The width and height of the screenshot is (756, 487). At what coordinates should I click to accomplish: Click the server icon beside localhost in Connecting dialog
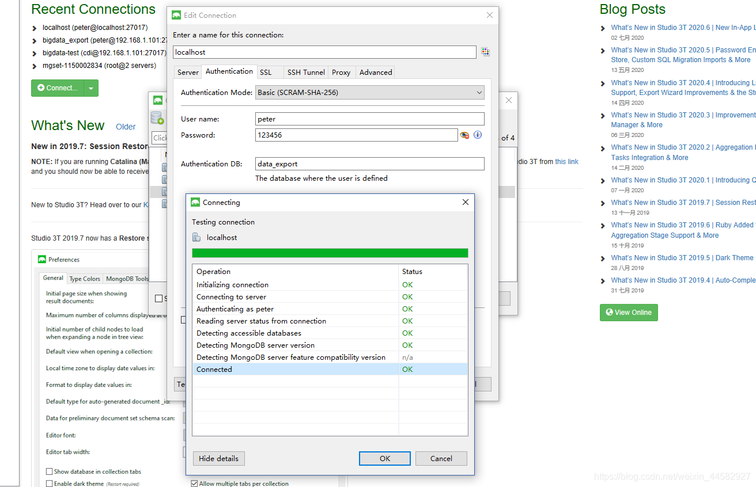coord(197,237)
